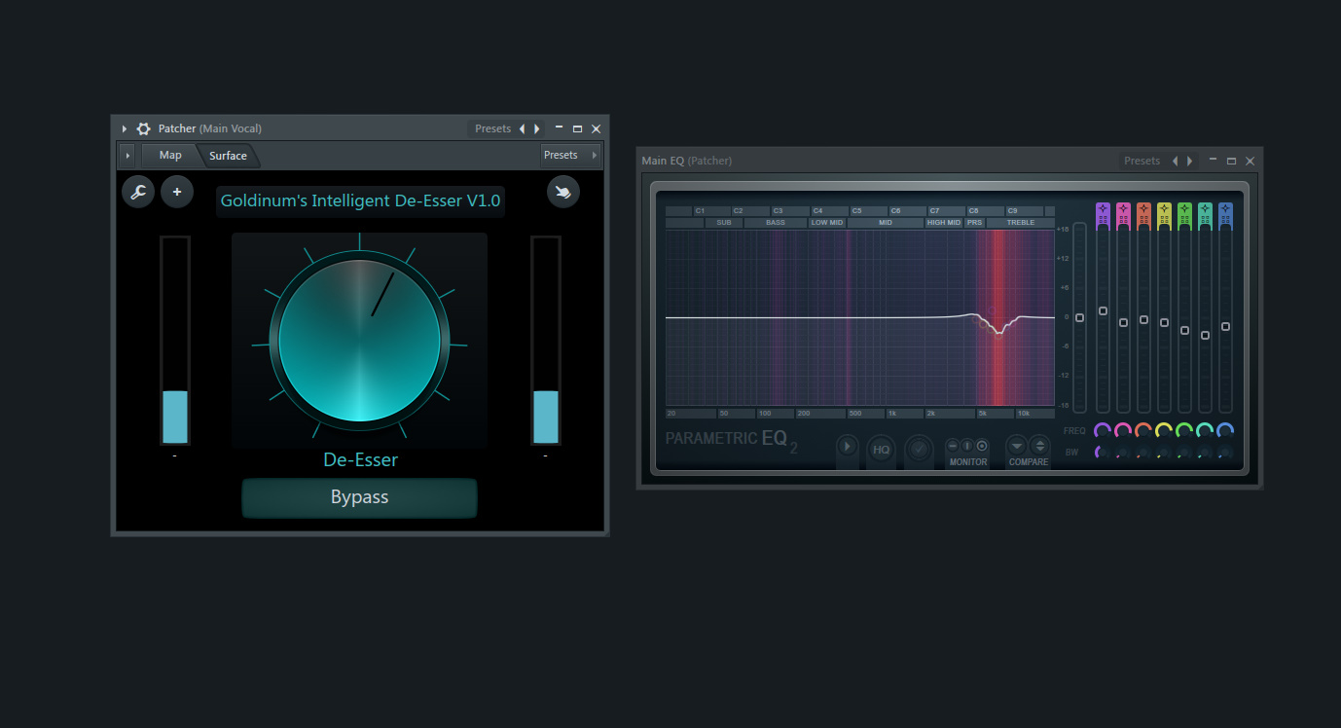Image resolution: width=1341 pixels, height=728 pixels.
Task: Click the down-arrow Compare button in the EQ
Action: point(1017,446)
